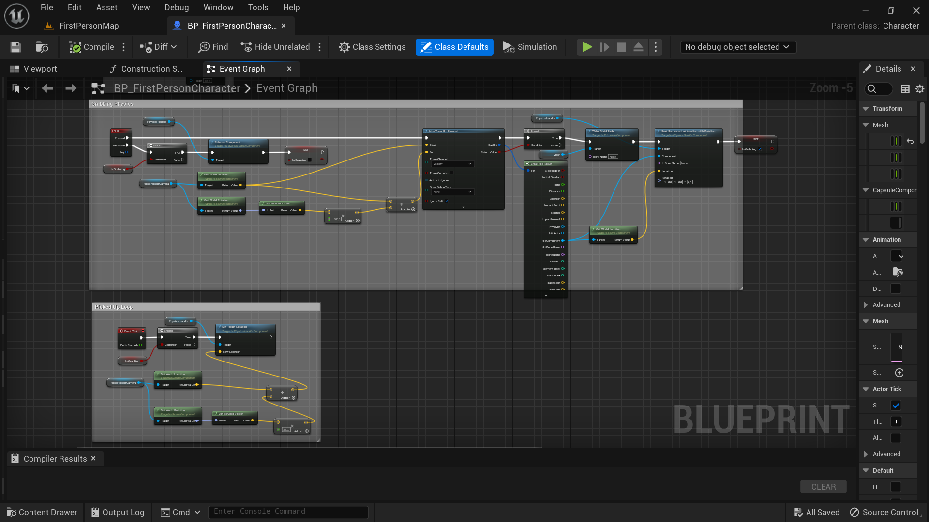
Task: Enable Start with Tick Enabled checkbox
Action: (x=897, y=406)
